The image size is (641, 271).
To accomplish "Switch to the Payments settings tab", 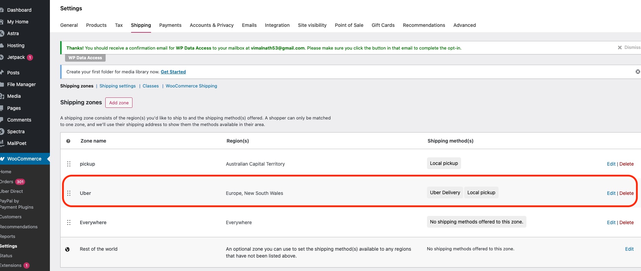I will 170,25.
